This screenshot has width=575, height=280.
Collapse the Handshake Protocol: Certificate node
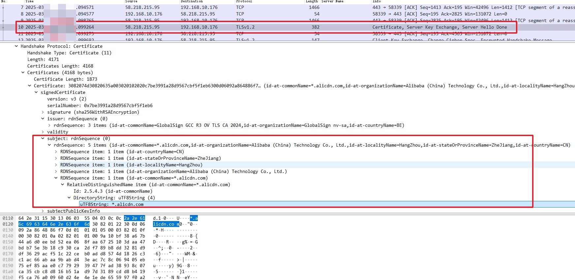(x=16, y=46)
